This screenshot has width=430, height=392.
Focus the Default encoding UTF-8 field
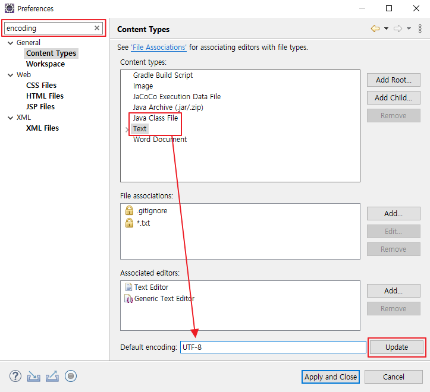tap(273, 347)
